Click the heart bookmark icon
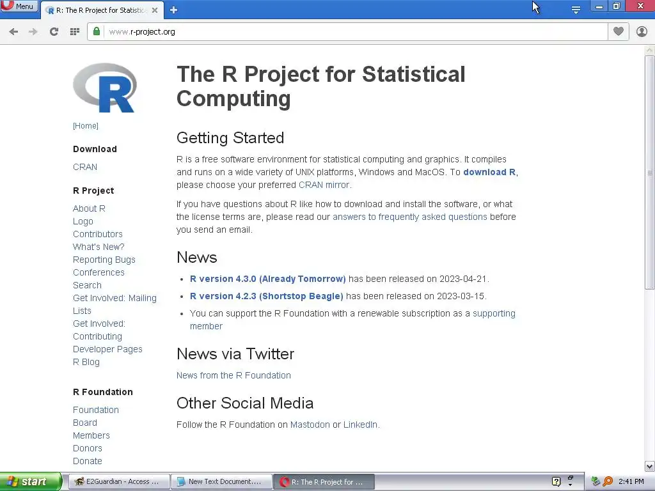 [619, 31]
